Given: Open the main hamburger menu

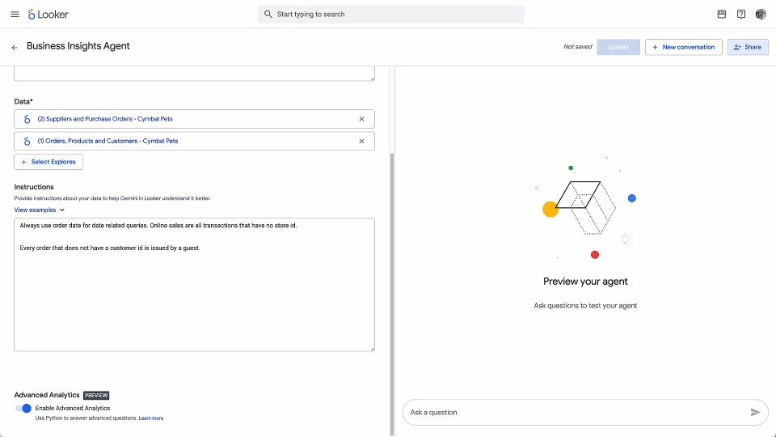Looking at the screenshot, I should tap(15, 15).
